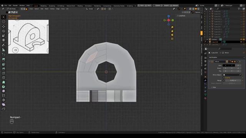
Task: Expand the Camera item in Outliner
Action: pos(207,39)
